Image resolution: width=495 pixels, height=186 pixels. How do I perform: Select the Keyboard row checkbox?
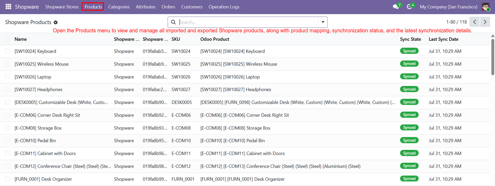click(x=7, y=51)
